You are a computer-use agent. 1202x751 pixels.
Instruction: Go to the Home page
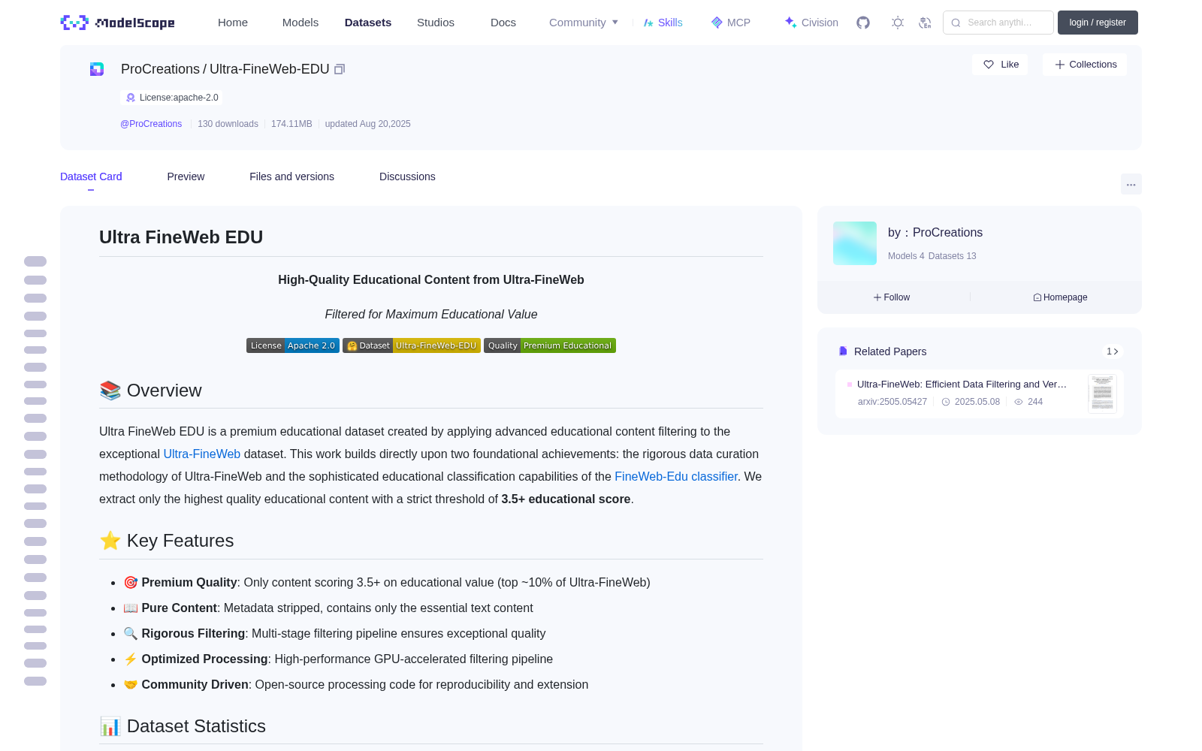coord(233,23)
